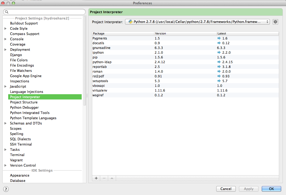Select the Coverage settings page
The width and height of the screenshot is (286, 195).
point(18,44)
